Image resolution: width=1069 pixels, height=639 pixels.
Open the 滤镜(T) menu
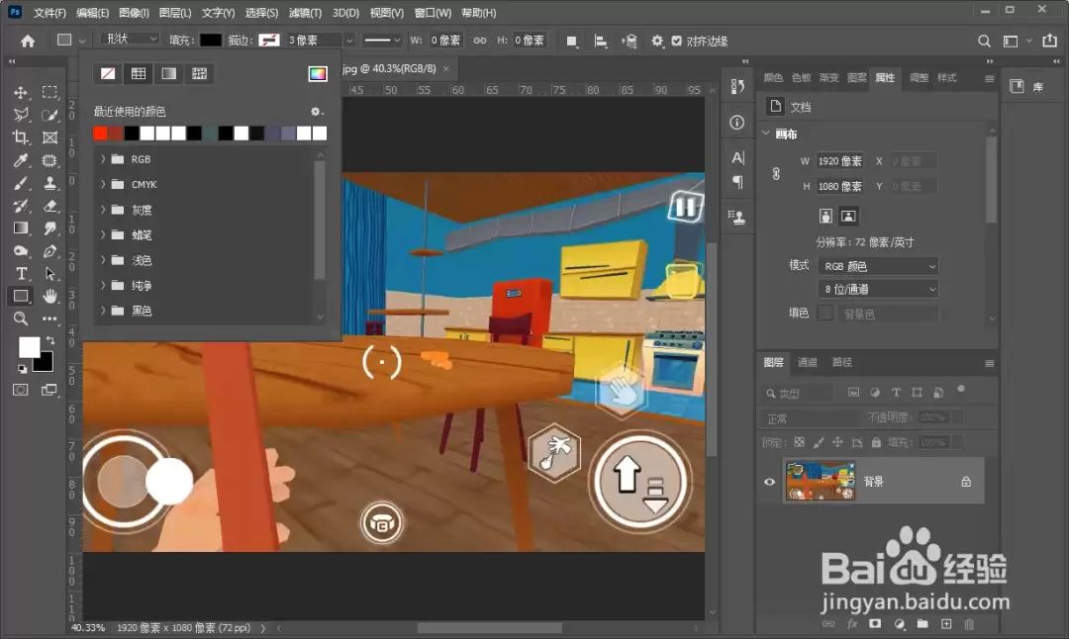pos(305,13)
